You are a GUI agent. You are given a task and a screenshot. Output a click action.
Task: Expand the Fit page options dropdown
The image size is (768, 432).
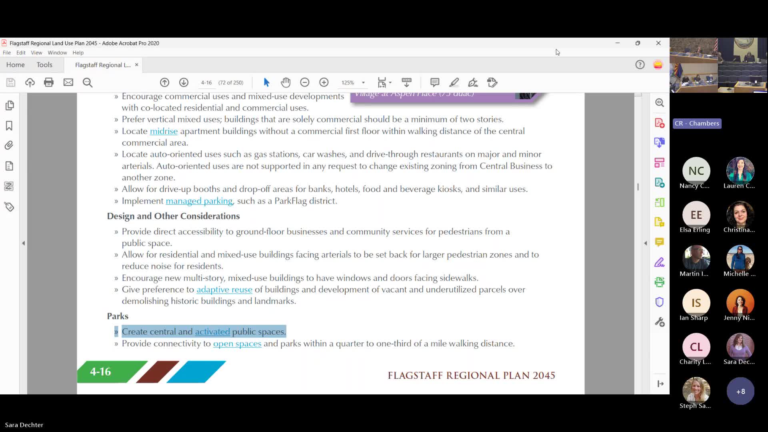(390, 83)
